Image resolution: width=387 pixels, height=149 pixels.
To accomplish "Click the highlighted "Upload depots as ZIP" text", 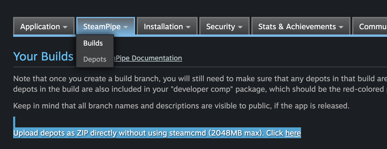I will 146,133.
